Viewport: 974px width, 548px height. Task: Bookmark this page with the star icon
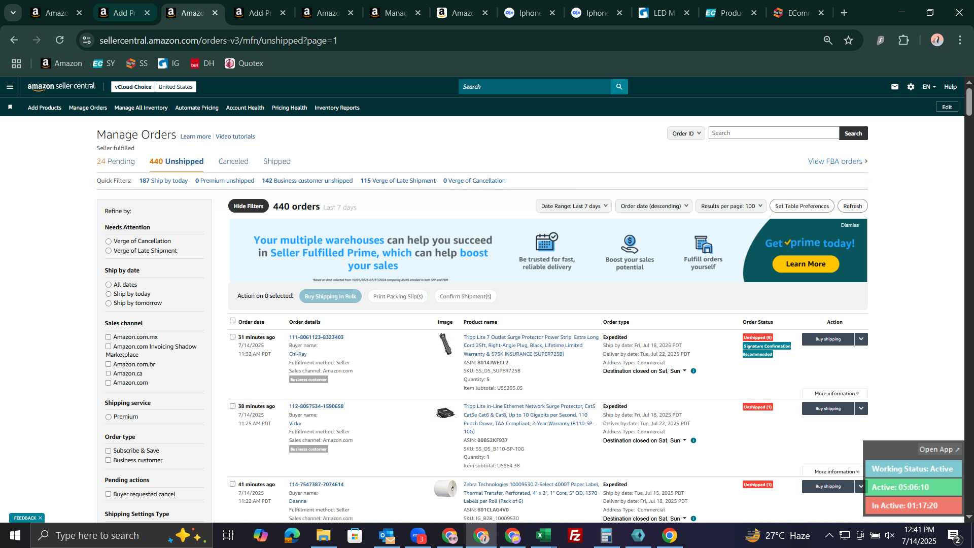point(849,40)
